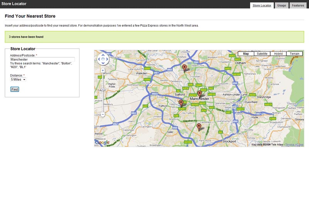Switch map to Terrain view
309x200 pixels.
tap(294, 54)
